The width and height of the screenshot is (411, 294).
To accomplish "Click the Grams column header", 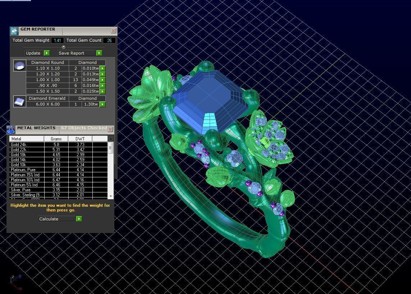I will click(56, 139).
